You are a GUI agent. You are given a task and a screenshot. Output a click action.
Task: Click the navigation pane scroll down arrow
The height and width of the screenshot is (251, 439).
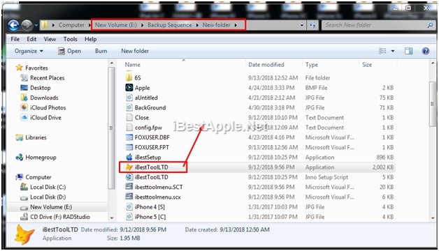pyautogui.click(x=111, y=218)
